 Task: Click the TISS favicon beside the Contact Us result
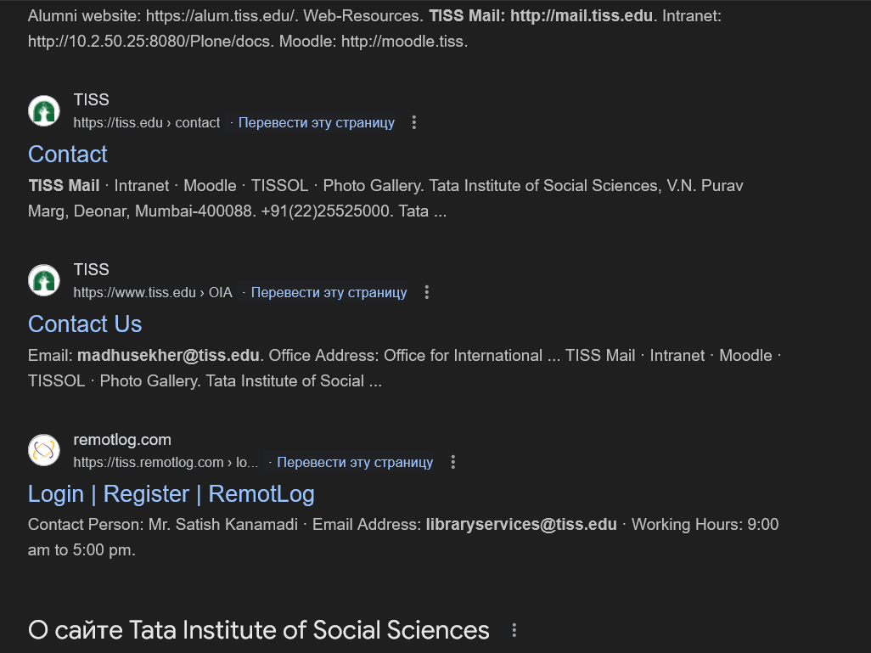click(x=44, y=281)
